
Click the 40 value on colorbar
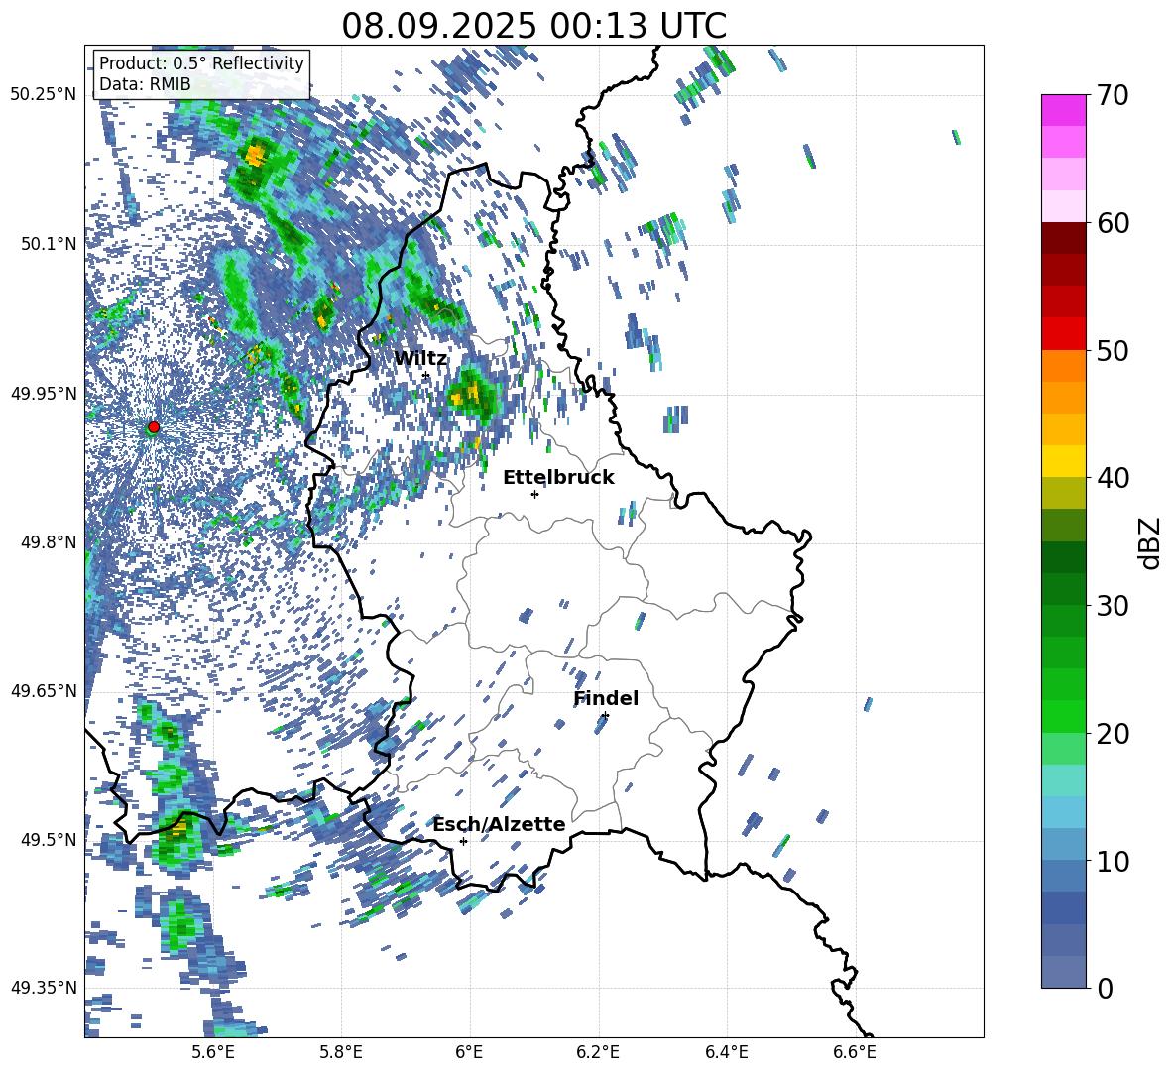pos(1113,478)
